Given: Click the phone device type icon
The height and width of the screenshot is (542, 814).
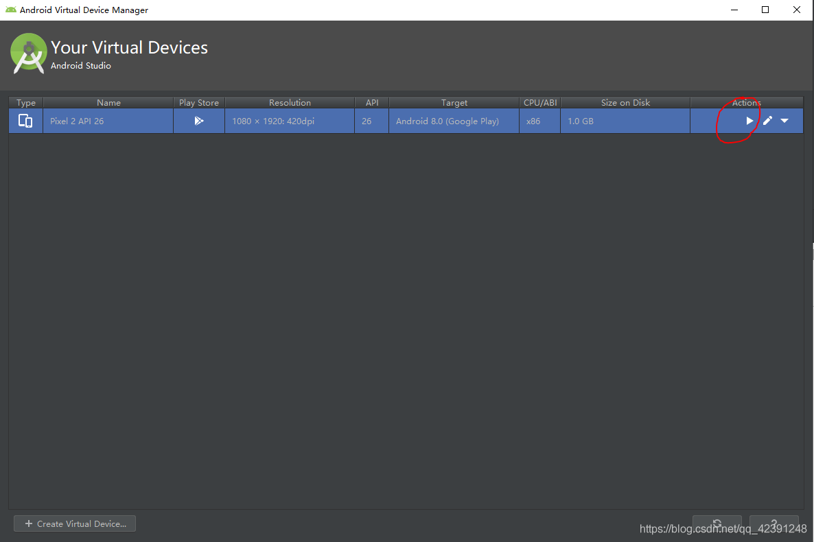Looking at the screenshot, I should pyautogui.click(x=25, y=120).
